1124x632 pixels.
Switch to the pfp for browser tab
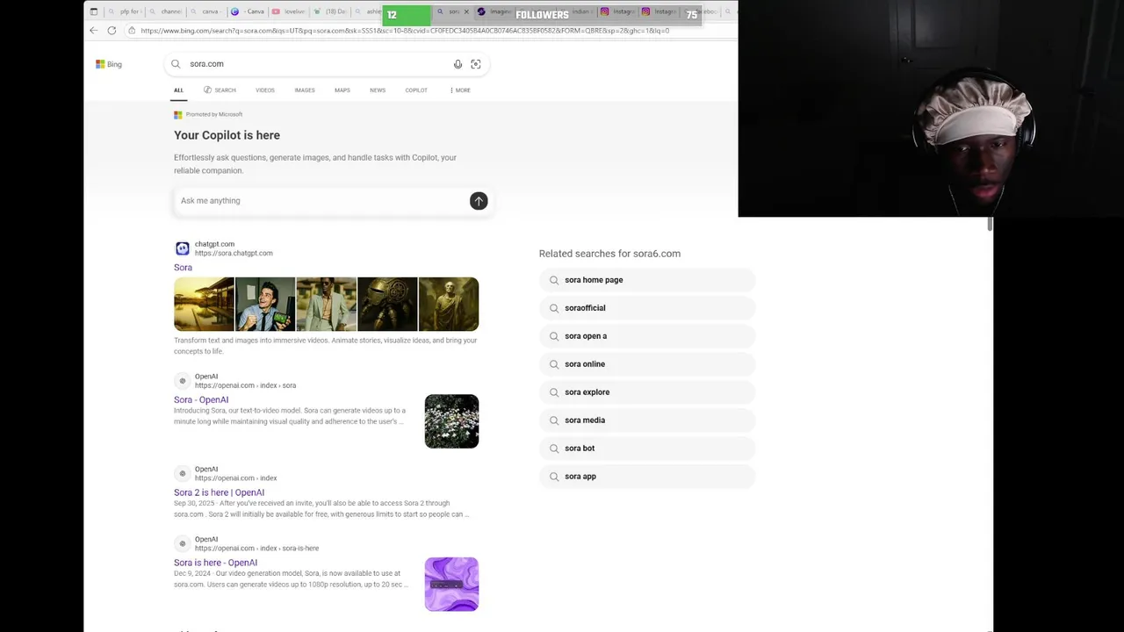pos(125,11)
